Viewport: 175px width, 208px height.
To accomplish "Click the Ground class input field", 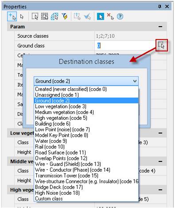I will tap(125, 46).
